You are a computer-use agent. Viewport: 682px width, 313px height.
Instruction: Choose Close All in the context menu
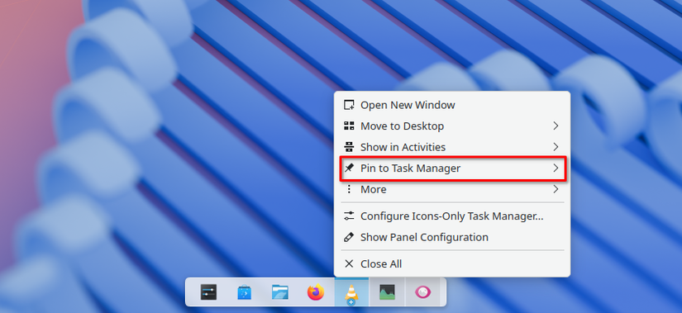point(452,264)
